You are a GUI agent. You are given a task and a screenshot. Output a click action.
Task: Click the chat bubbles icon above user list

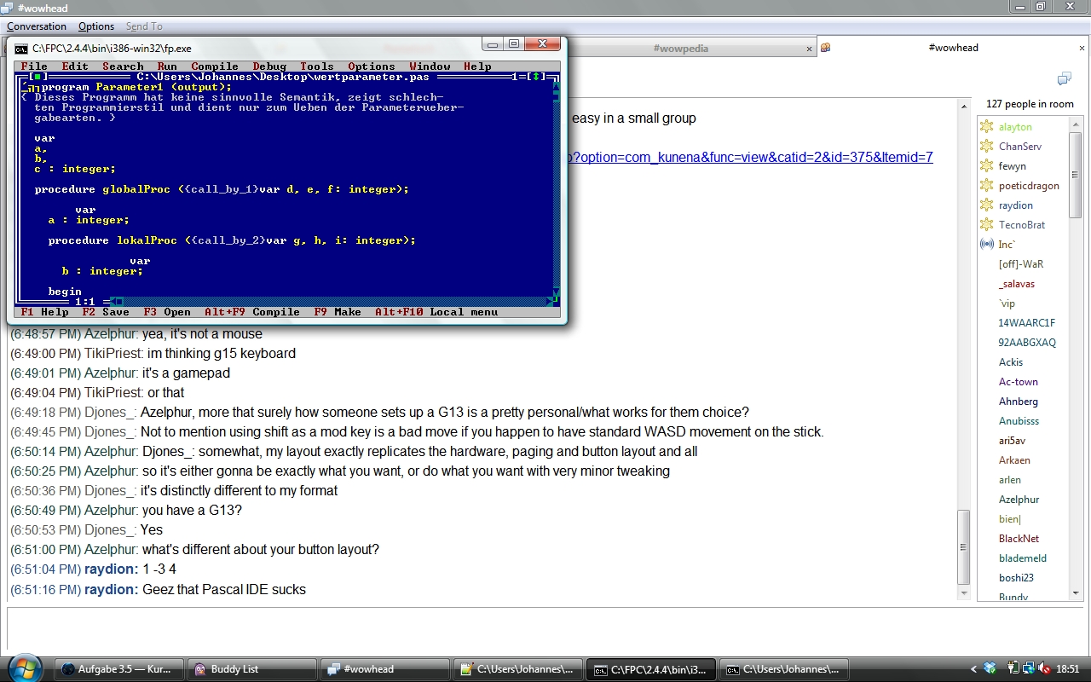(x=1064, y=79)
